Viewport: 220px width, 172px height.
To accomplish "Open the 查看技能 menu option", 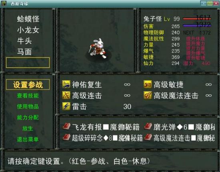I will [x=28, y=96].
